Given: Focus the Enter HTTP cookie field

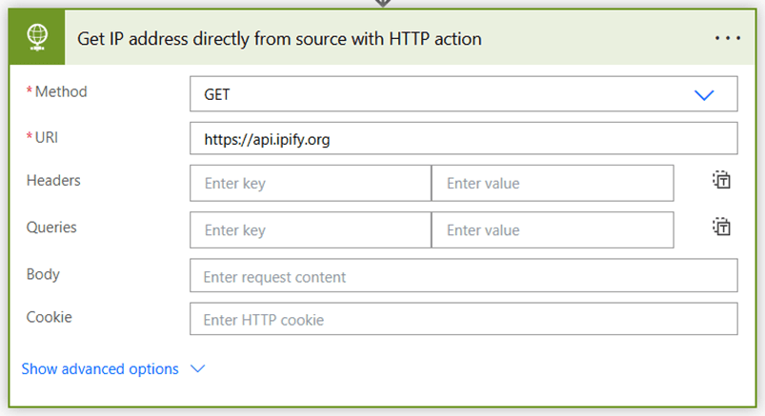Looking at the screenshot, I should coord(463,320).
